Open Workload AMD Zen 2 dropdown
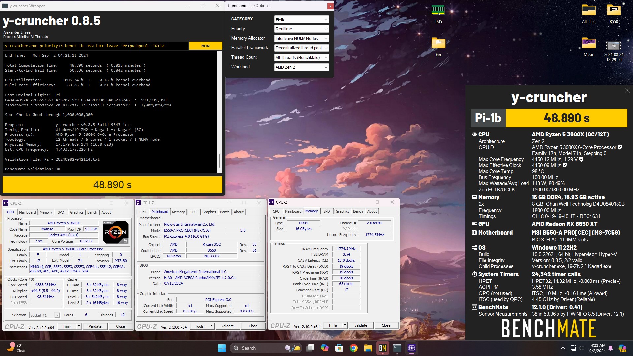The width and height of the screenshot is (633, 356). [301, 67]
